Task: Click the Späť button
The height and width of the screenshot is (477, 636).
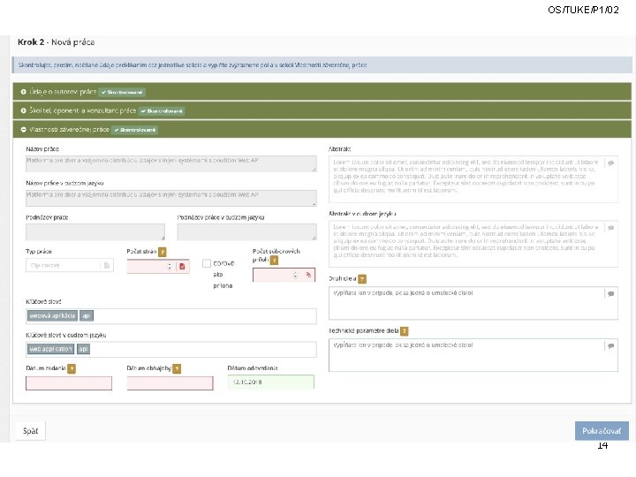Action: [30, 431]
